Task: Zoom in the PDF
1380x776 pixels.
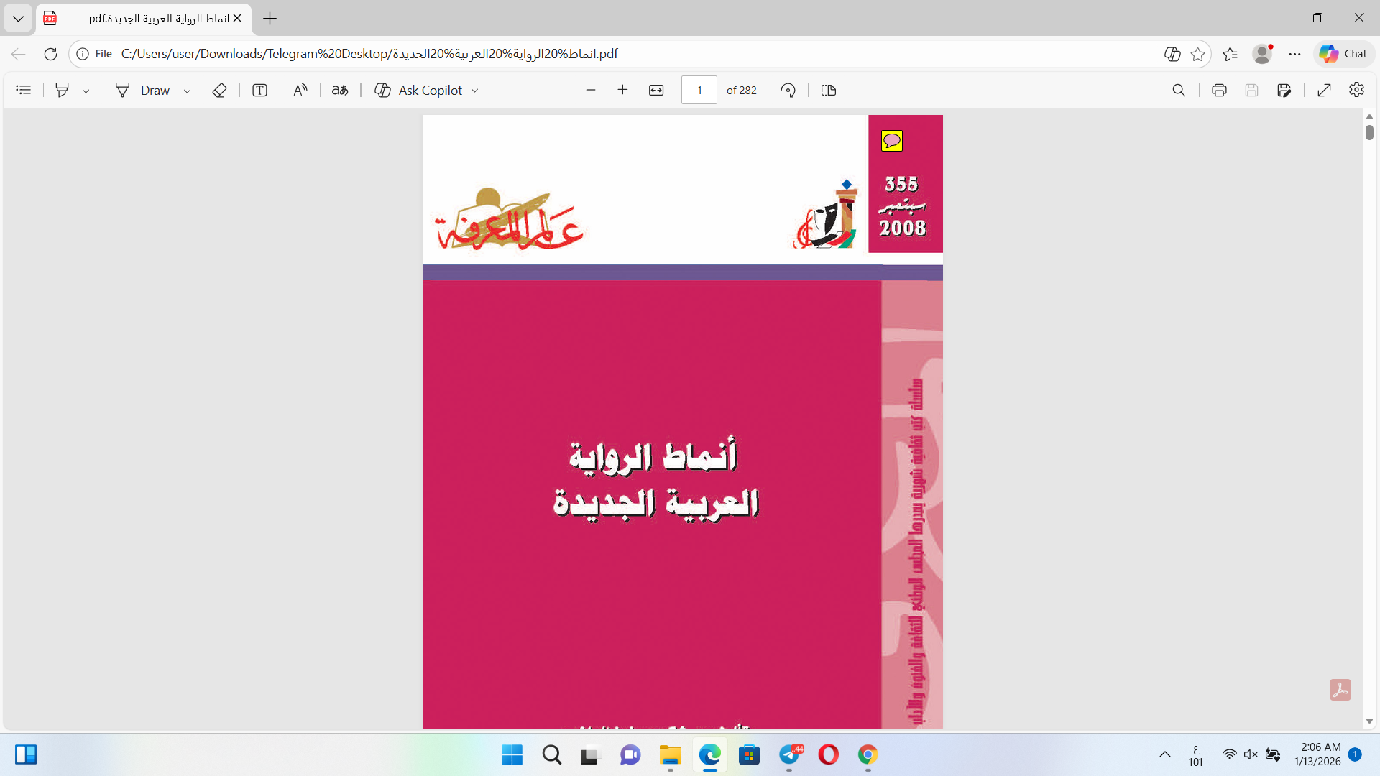Action: [x=623, y=90]
